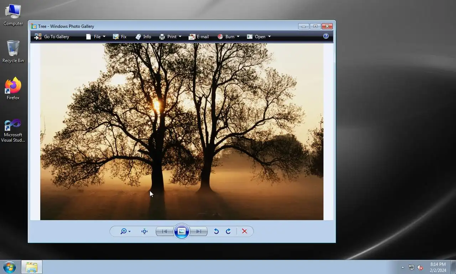The width and height of the screenshot is (456, 274).
Task: Click the Tree photo in viewer
Action: [182, 132]
